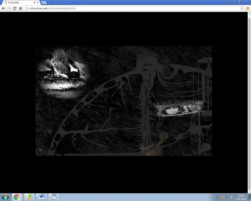Screen dimensions: 251x201
Task: Open Chrome from the taskbar
Action: [x=16, y=197]
